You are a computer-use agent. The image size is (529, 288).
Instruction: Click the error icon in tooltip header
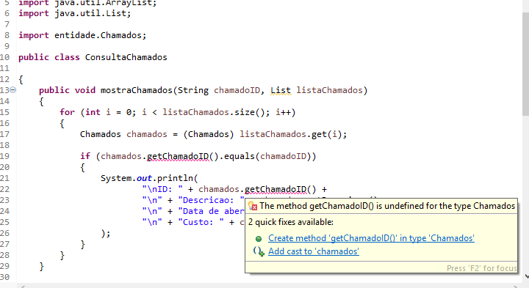click(x=253, y=206)
